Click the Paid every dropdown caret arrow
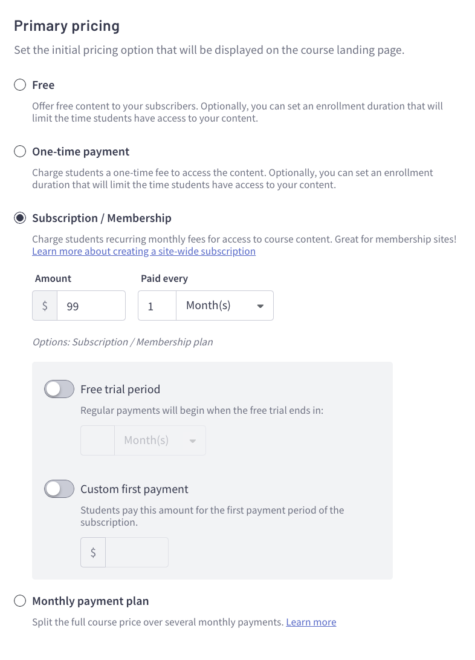Screen dimensions: 475x660 pos(260,306)
